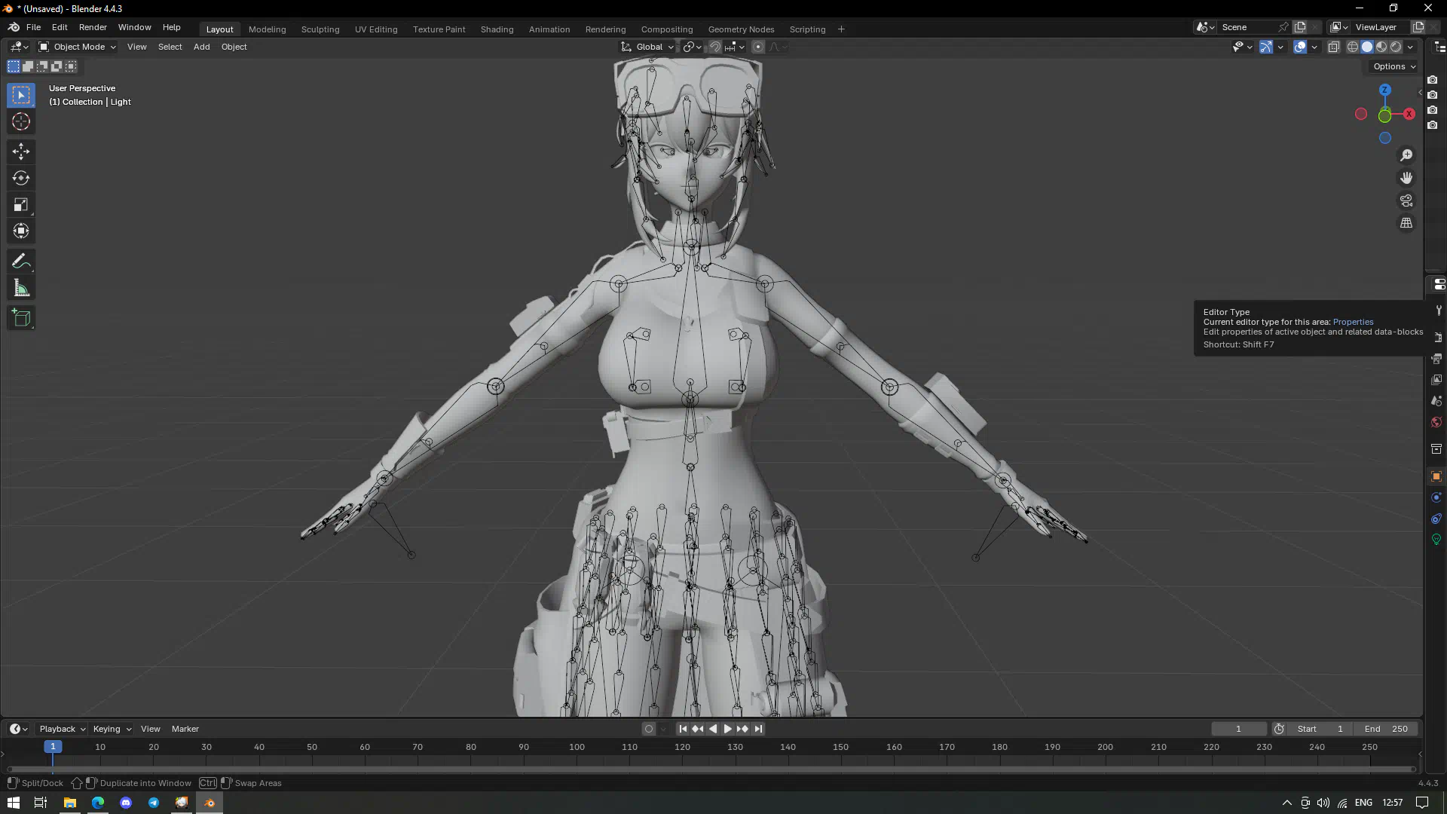Switch to the Animation workspace tab
The width and height of the screenshot is (1447, 814).
click(x=549, y=29)
